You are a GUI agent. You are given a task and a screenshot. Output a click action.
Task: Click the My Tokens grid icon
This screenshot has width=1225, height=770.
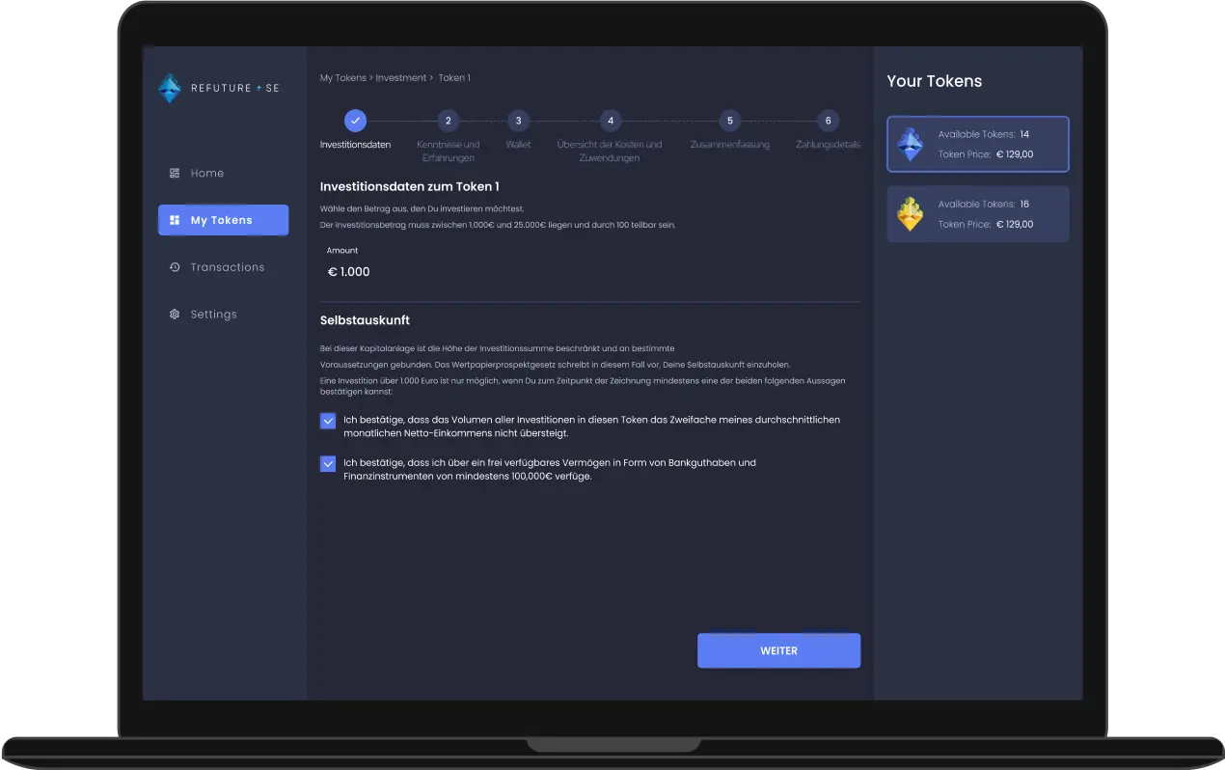click(x=175, y=220)
